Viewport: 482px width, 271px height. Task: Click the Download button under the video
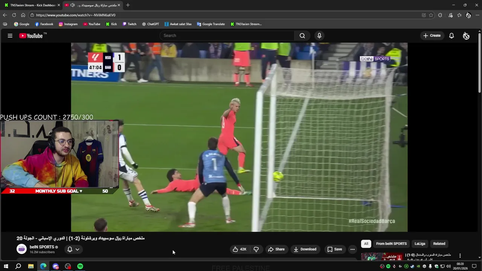coord(305,249)
